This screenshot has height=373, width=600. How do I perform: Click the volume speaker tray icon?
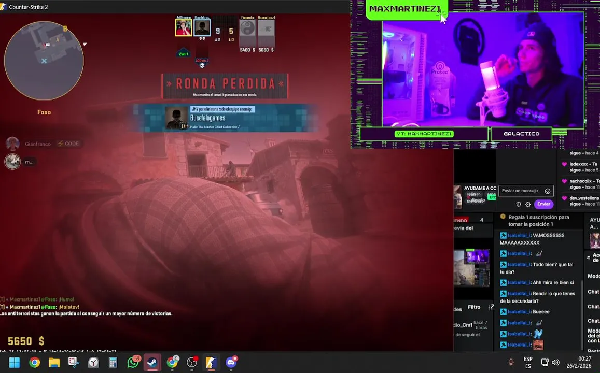[x=555, y=362]
